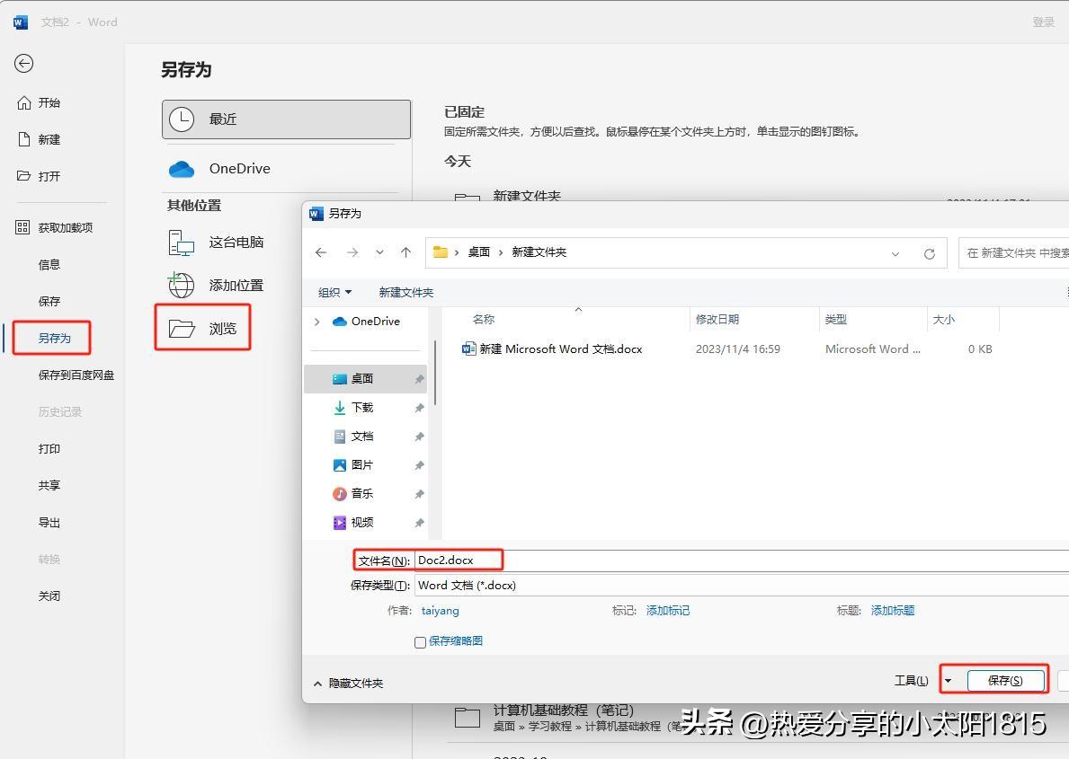Sort by 大小 column header

(x=943, y=320)
